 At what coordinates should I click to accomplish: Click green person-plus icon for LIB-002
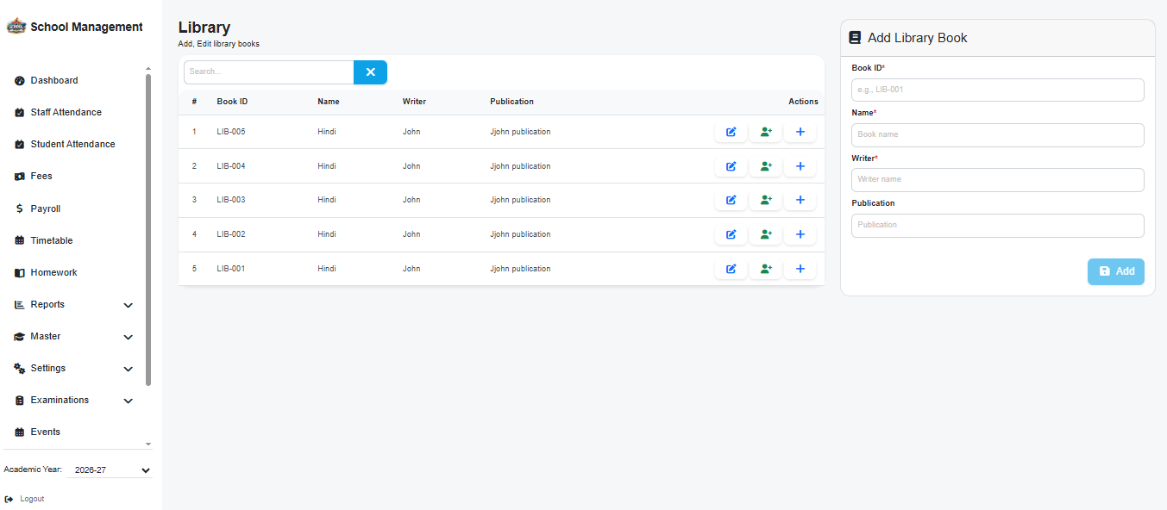(765, 234)
